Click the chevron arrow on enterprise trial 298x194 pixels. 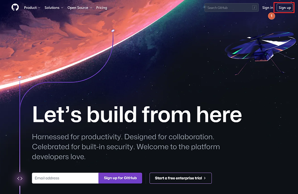(205, 178)
